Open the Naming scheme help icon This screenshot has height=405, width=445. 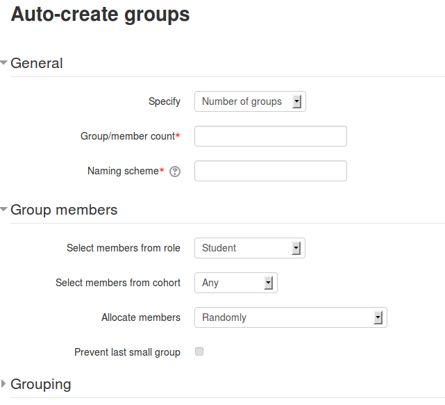pyautogui.click(x=175, y=172)
